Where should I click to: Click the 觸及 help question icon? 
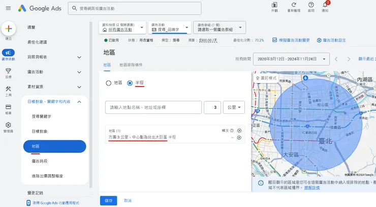pyautogui.click(x=232, y=131)
